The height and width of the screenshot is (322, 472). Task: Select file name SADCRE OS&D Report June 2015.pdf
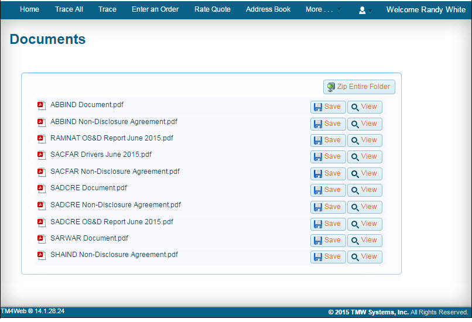click(112, 222)
